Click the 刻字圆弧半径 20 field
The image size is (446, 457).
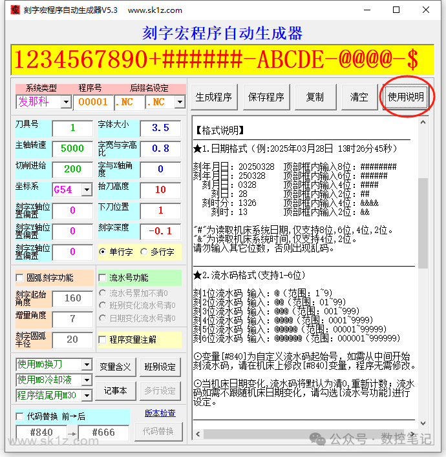pos(72,340)
